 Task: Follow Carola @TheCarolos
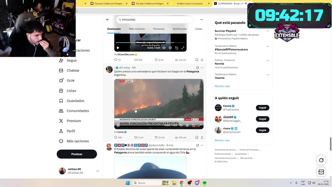tap(262, 108)
